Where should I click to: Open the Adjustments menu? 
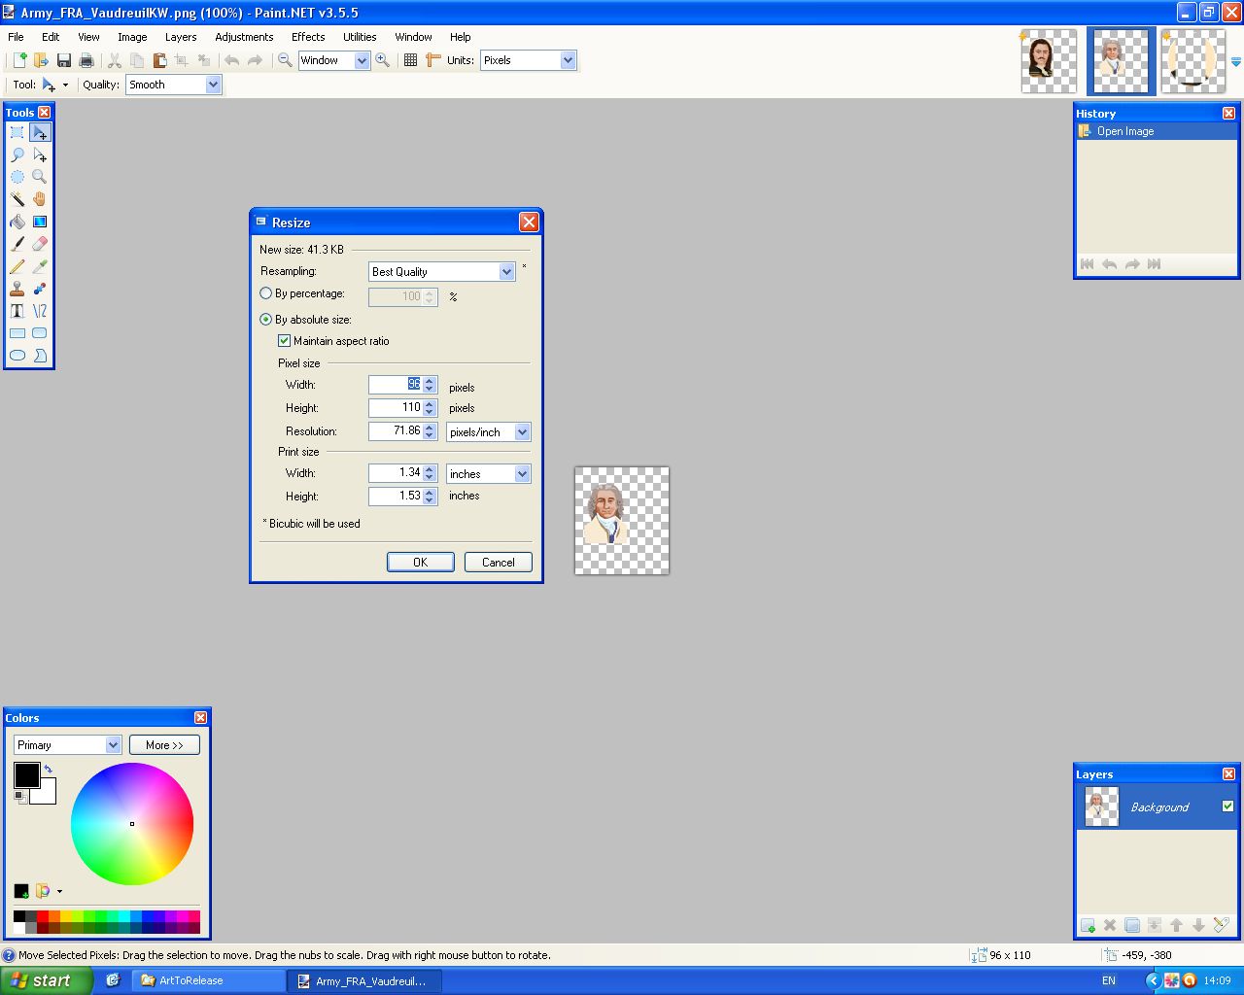click(244, 37)
